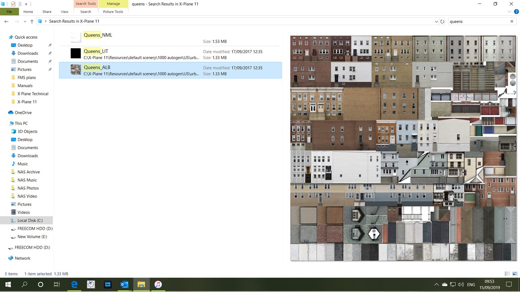Select the Search ribbon tab
520x292 pixels.
86,12
